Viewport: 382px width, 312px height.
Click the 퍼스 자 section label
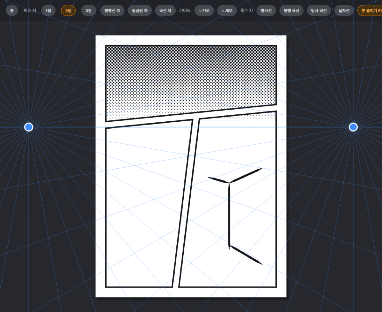click(30, 10)
